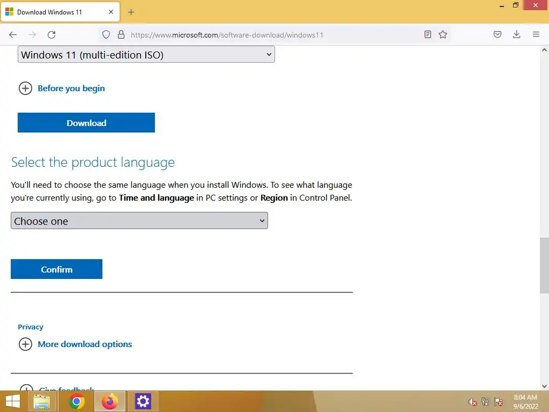This screenshot has height=412, width=549.
Task: Click scrollbar down arrow
Action: pos(544,386)
